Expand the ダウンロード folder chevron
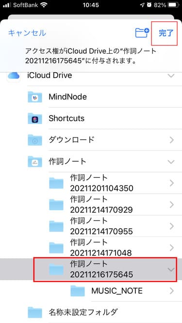 [x=171, y=140]
